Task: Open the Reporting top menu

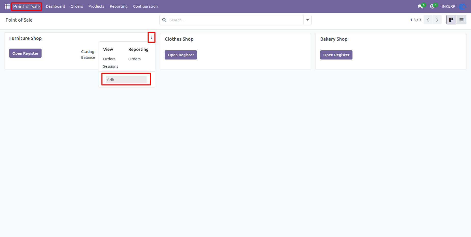Action: click(119, 6)
